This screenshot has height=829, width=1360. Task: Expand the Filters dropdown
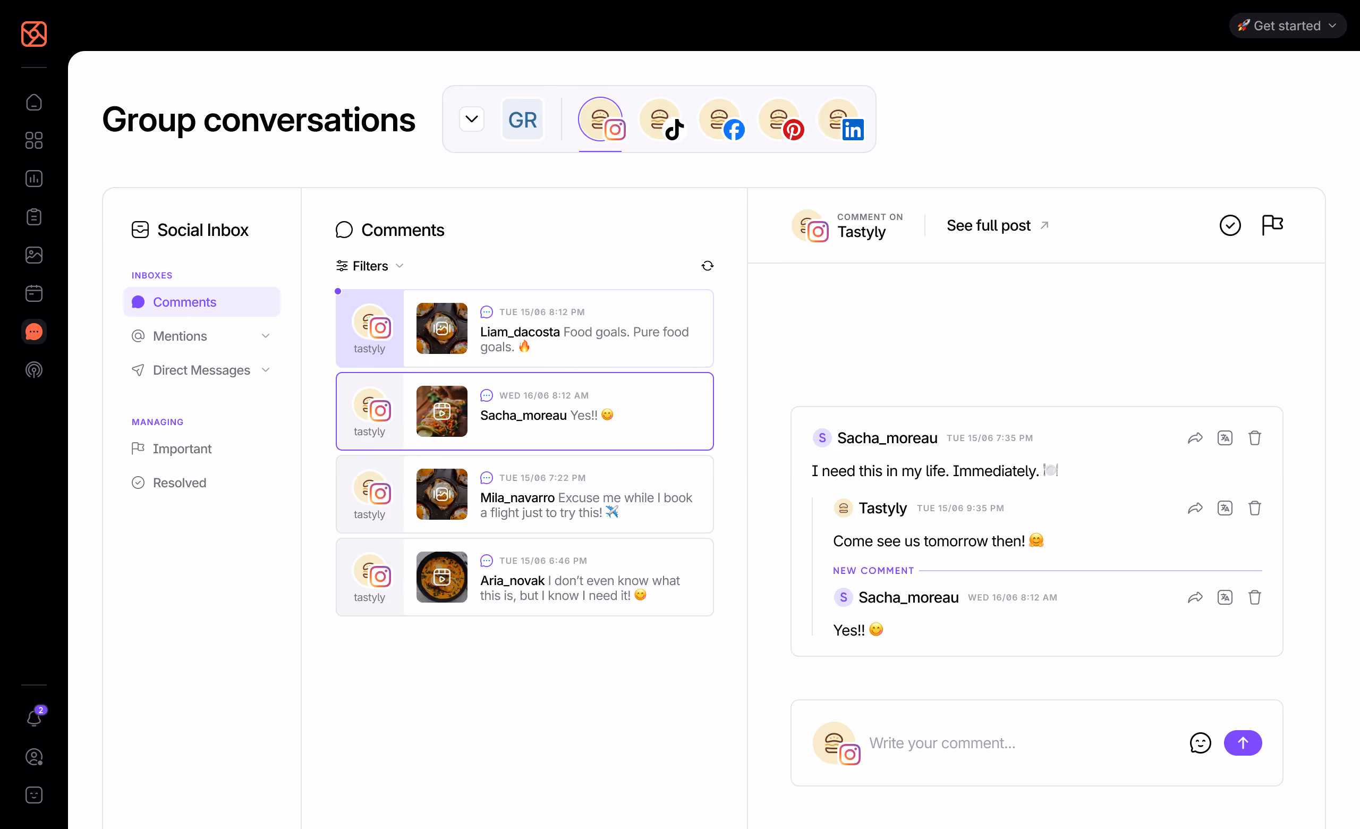370,266
